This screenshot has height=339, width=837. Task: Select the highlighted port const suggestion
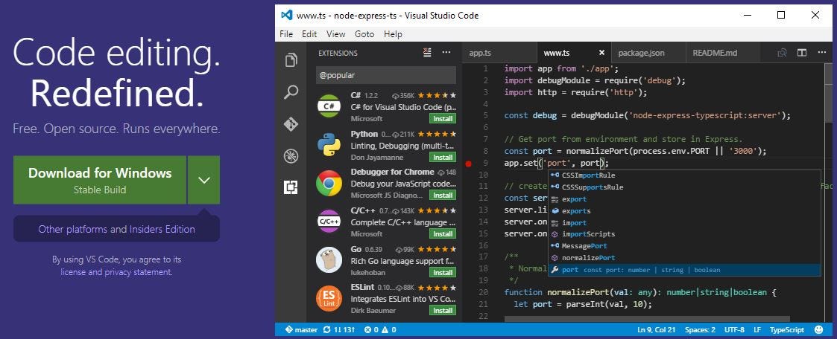click(x=685, y=270)
